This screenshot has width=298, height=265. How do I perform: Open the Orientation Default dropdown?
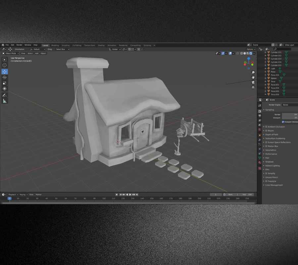(37, 49)
